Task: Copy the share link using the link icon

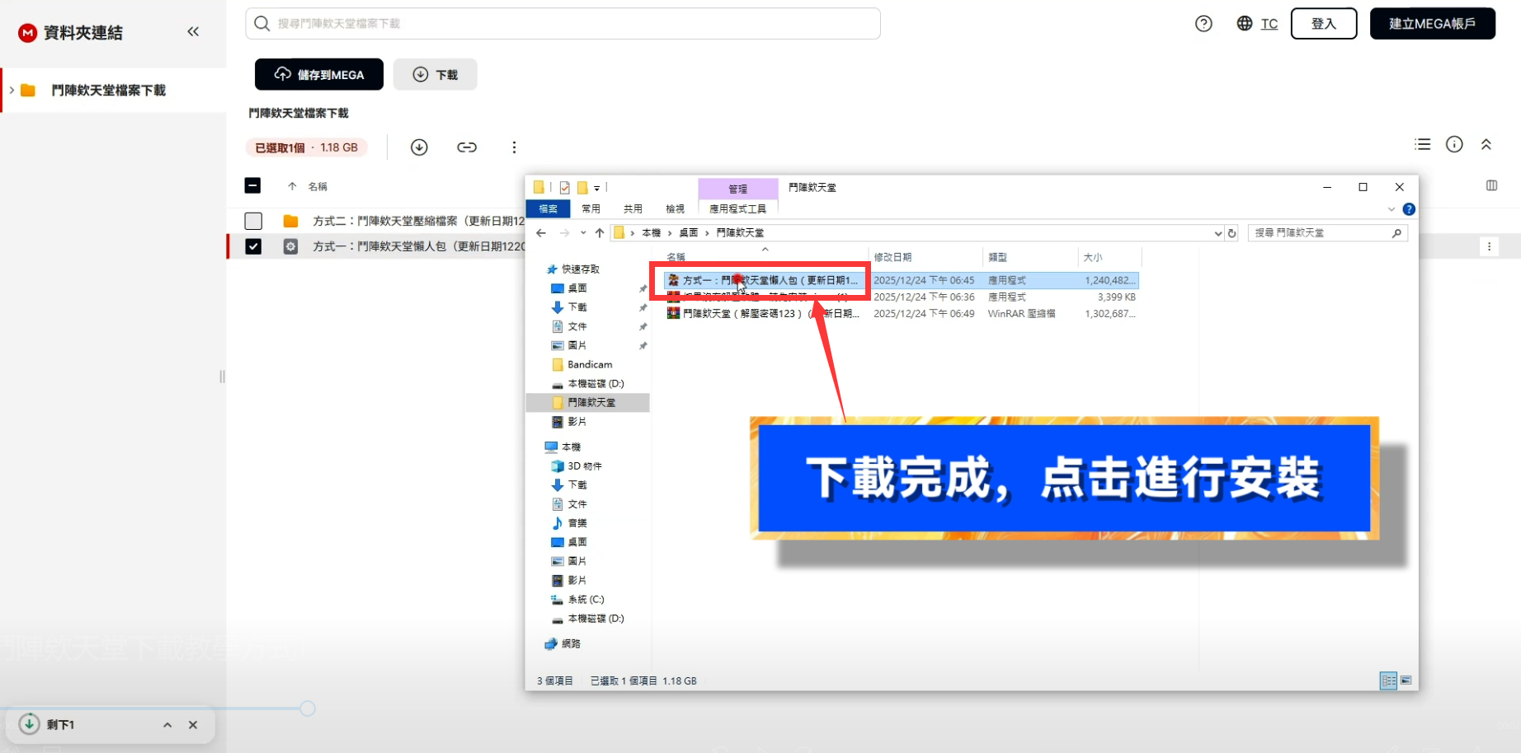Action: (467, 147)
